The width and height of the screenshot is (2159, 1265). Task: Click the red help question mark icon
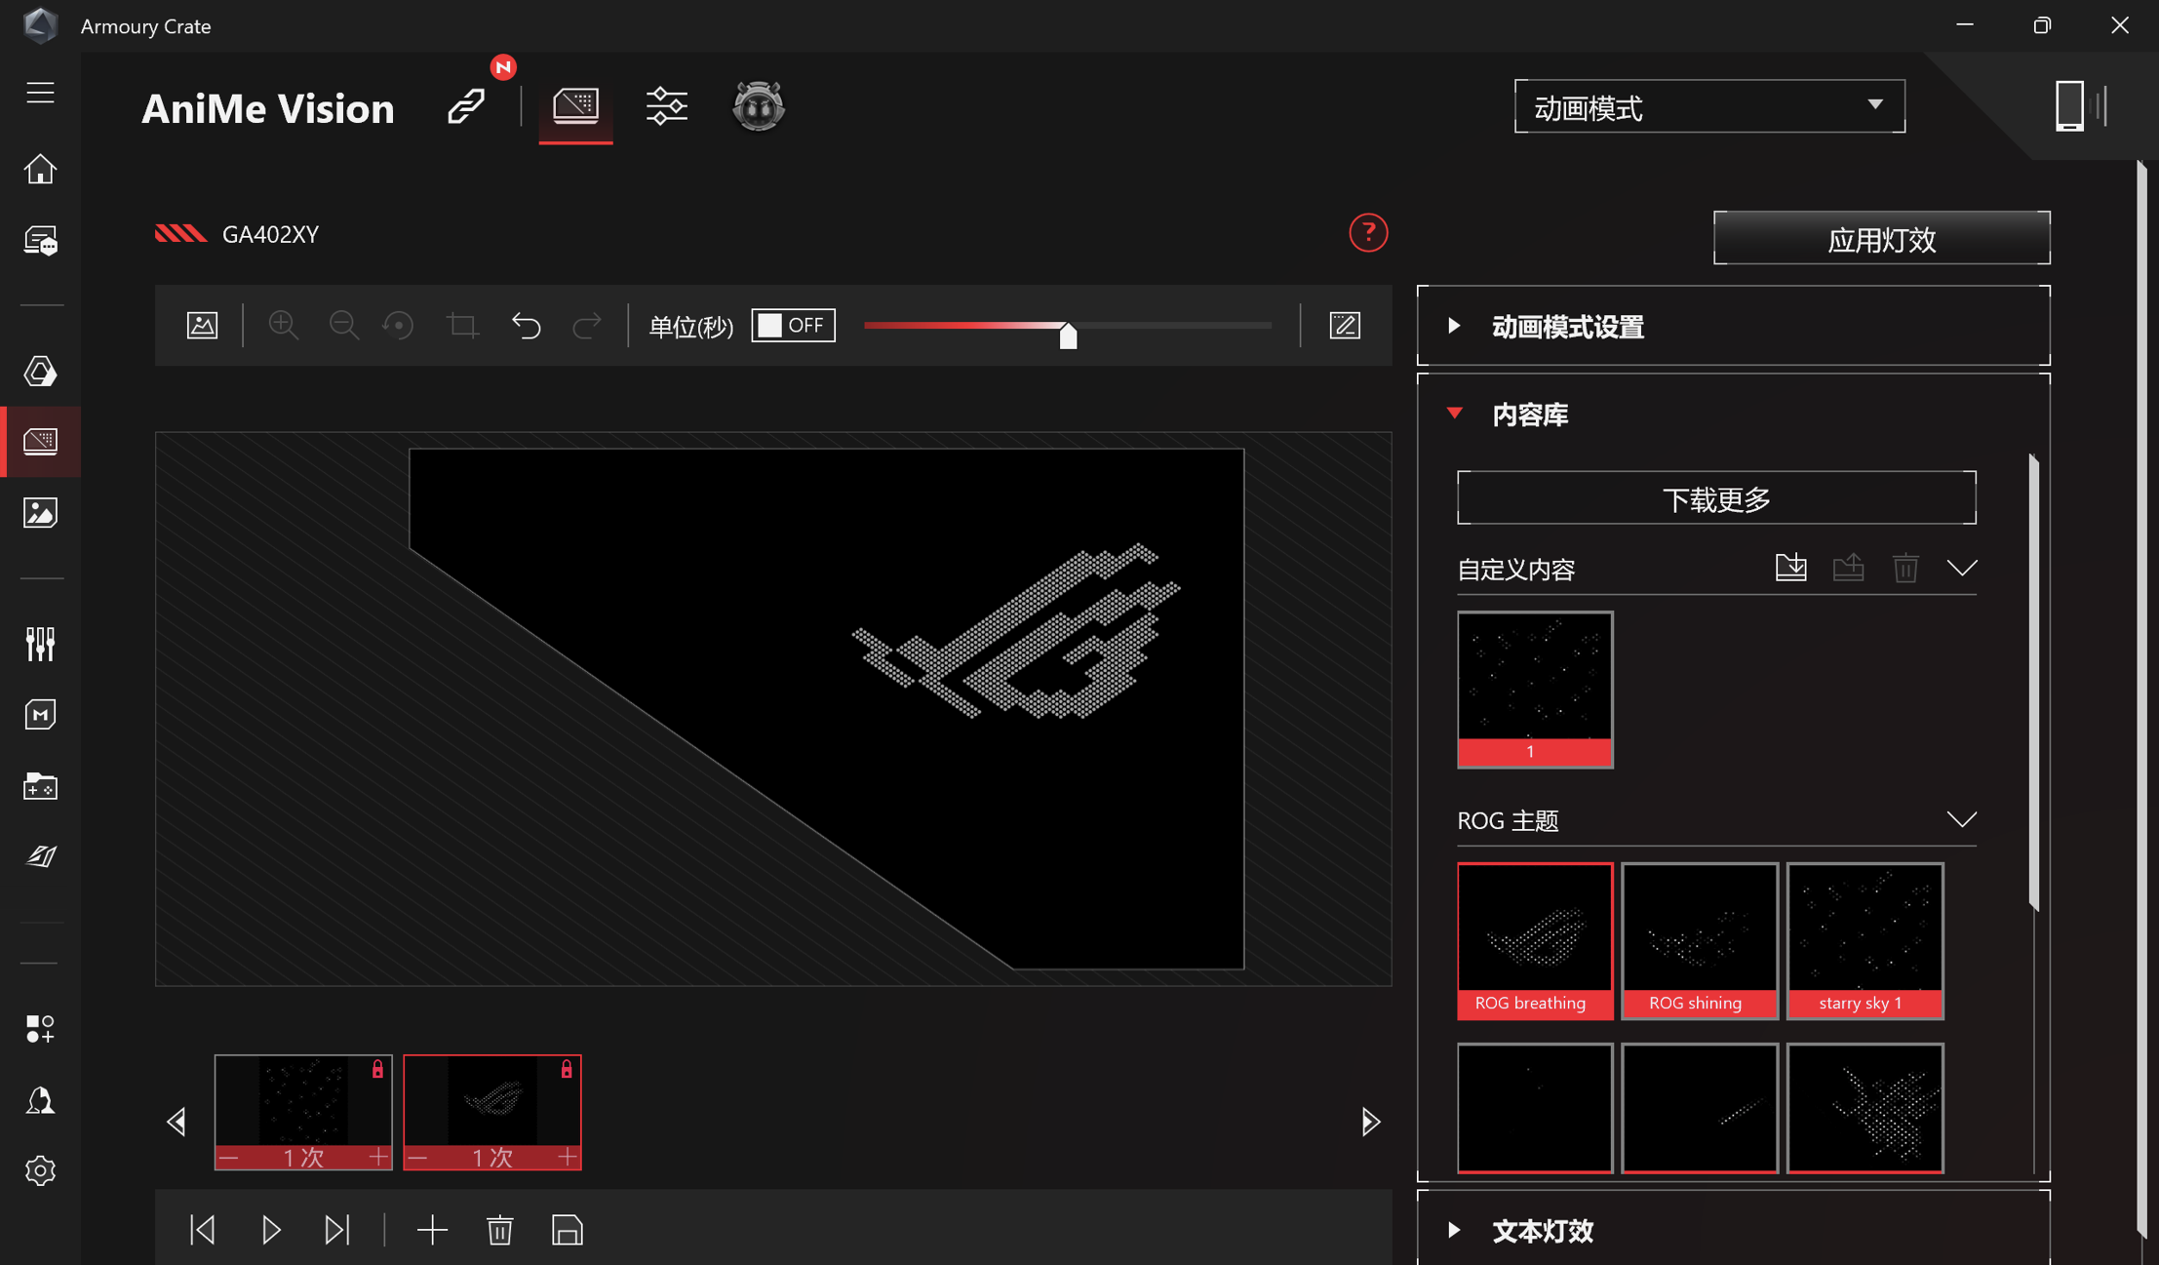[1368, 233]
